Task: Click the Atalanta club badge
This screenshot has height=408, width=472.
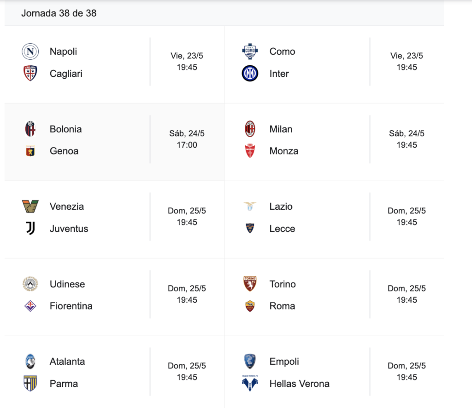Action: (x=30, y=362)
